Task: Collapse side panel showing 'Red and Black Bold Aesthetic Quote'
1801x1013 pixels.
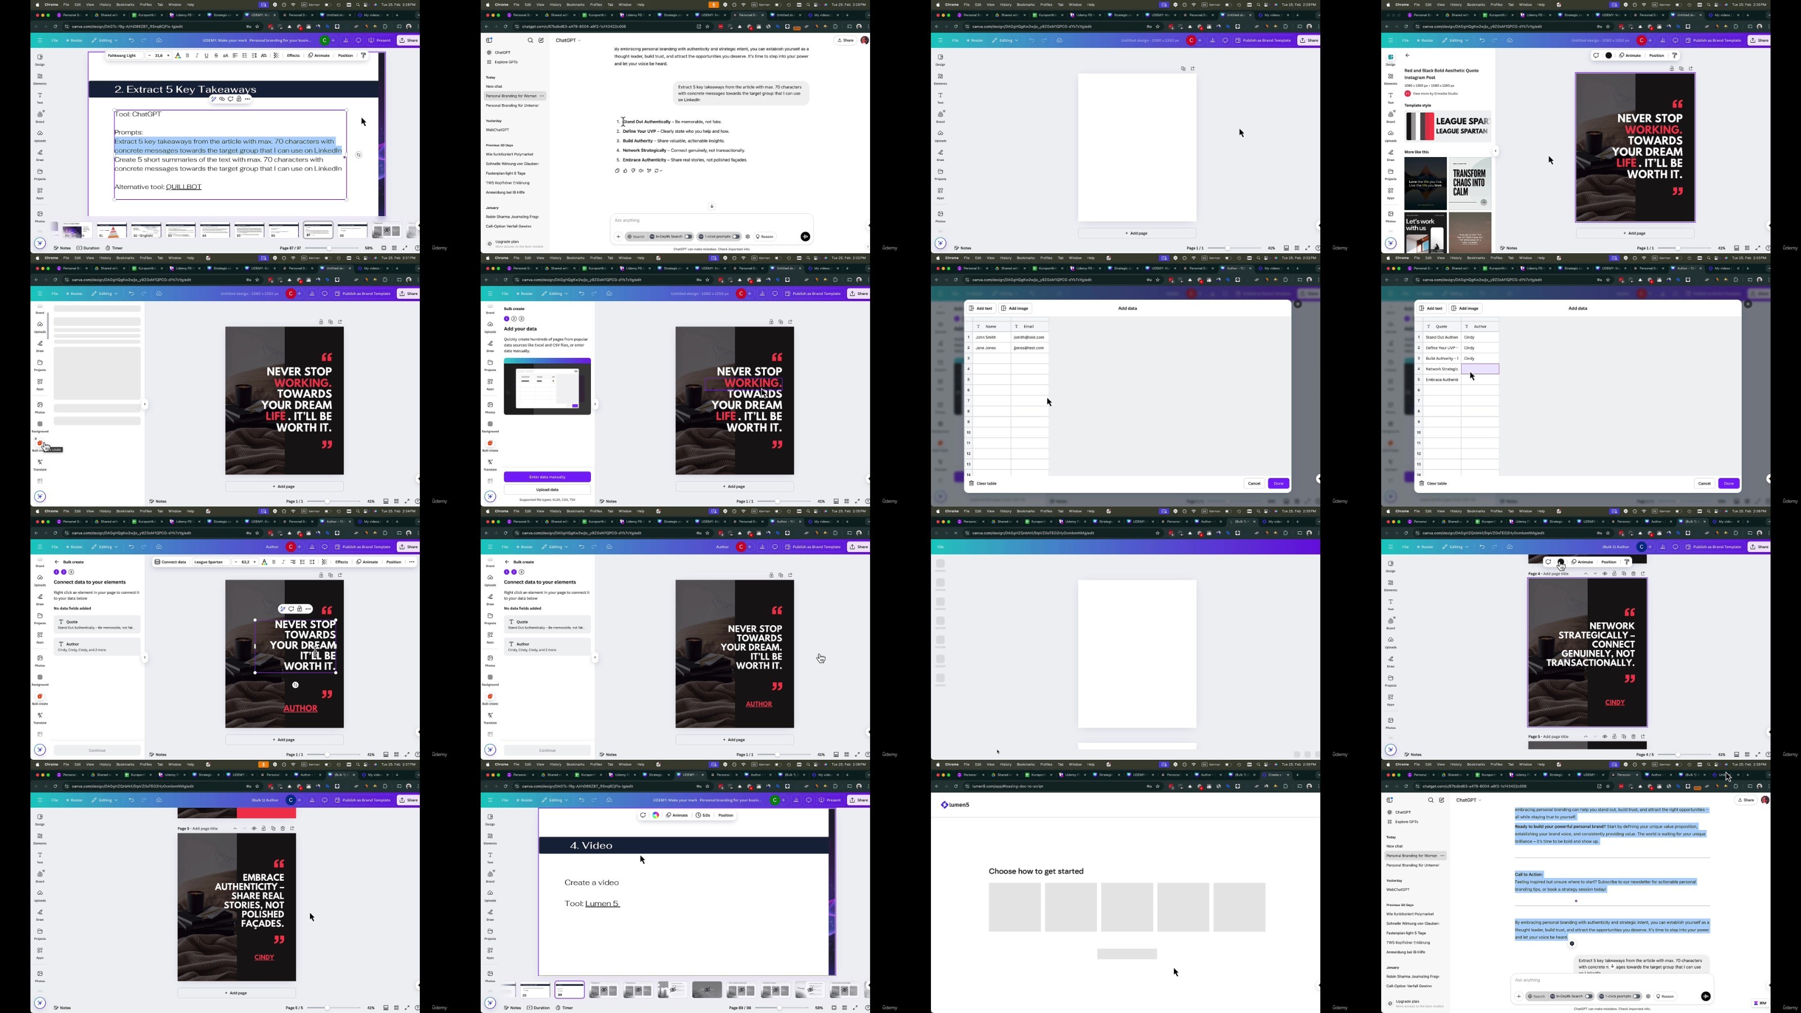Action: tap(1495, 152)
